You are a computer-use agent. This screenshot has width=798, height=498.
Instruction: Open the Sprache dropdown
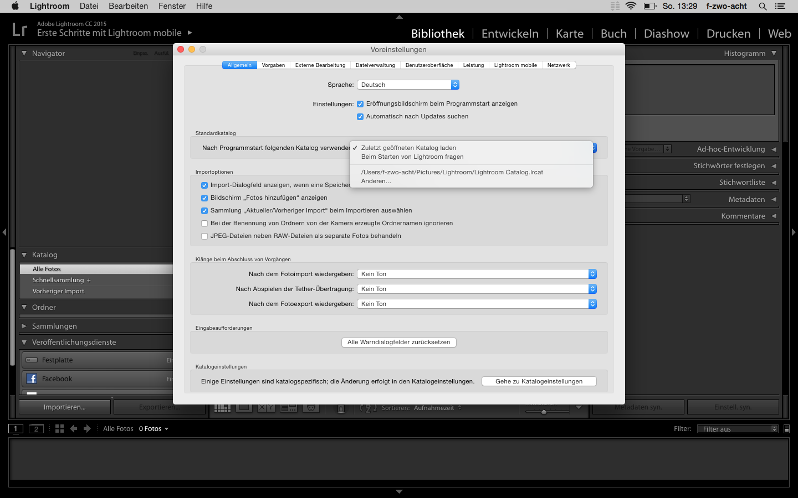(408, 85)
